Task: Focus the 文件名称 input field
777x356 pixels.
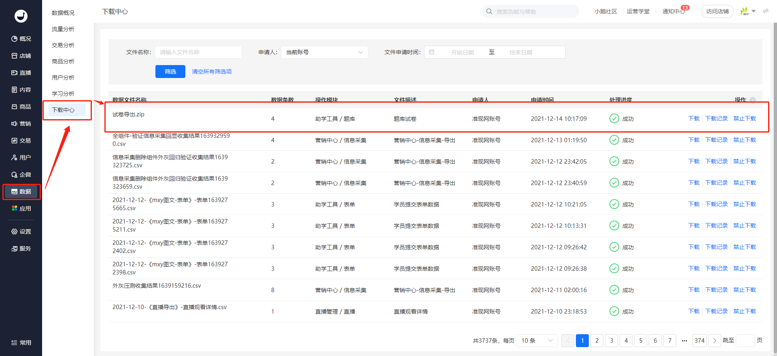Action: coord(198,52)
